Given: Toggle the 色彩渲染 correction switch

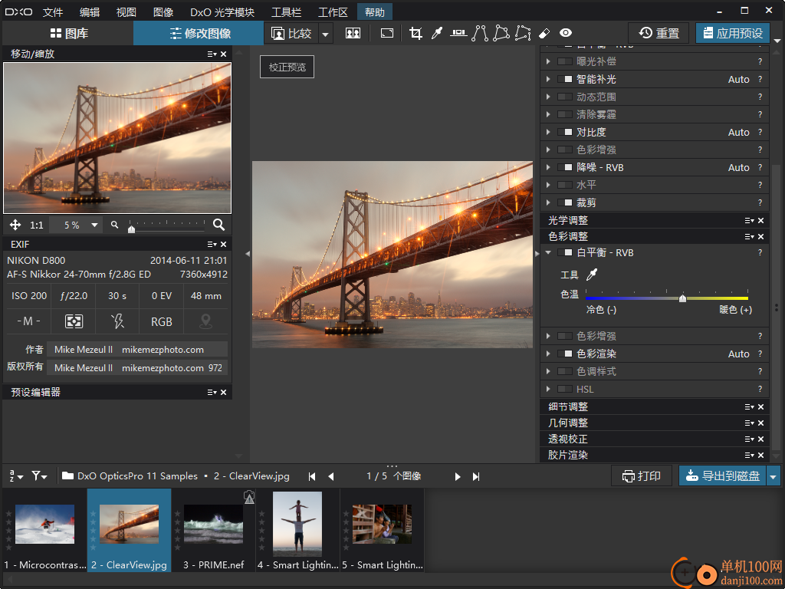Looking at the screenshot, I should click(565, 354).
